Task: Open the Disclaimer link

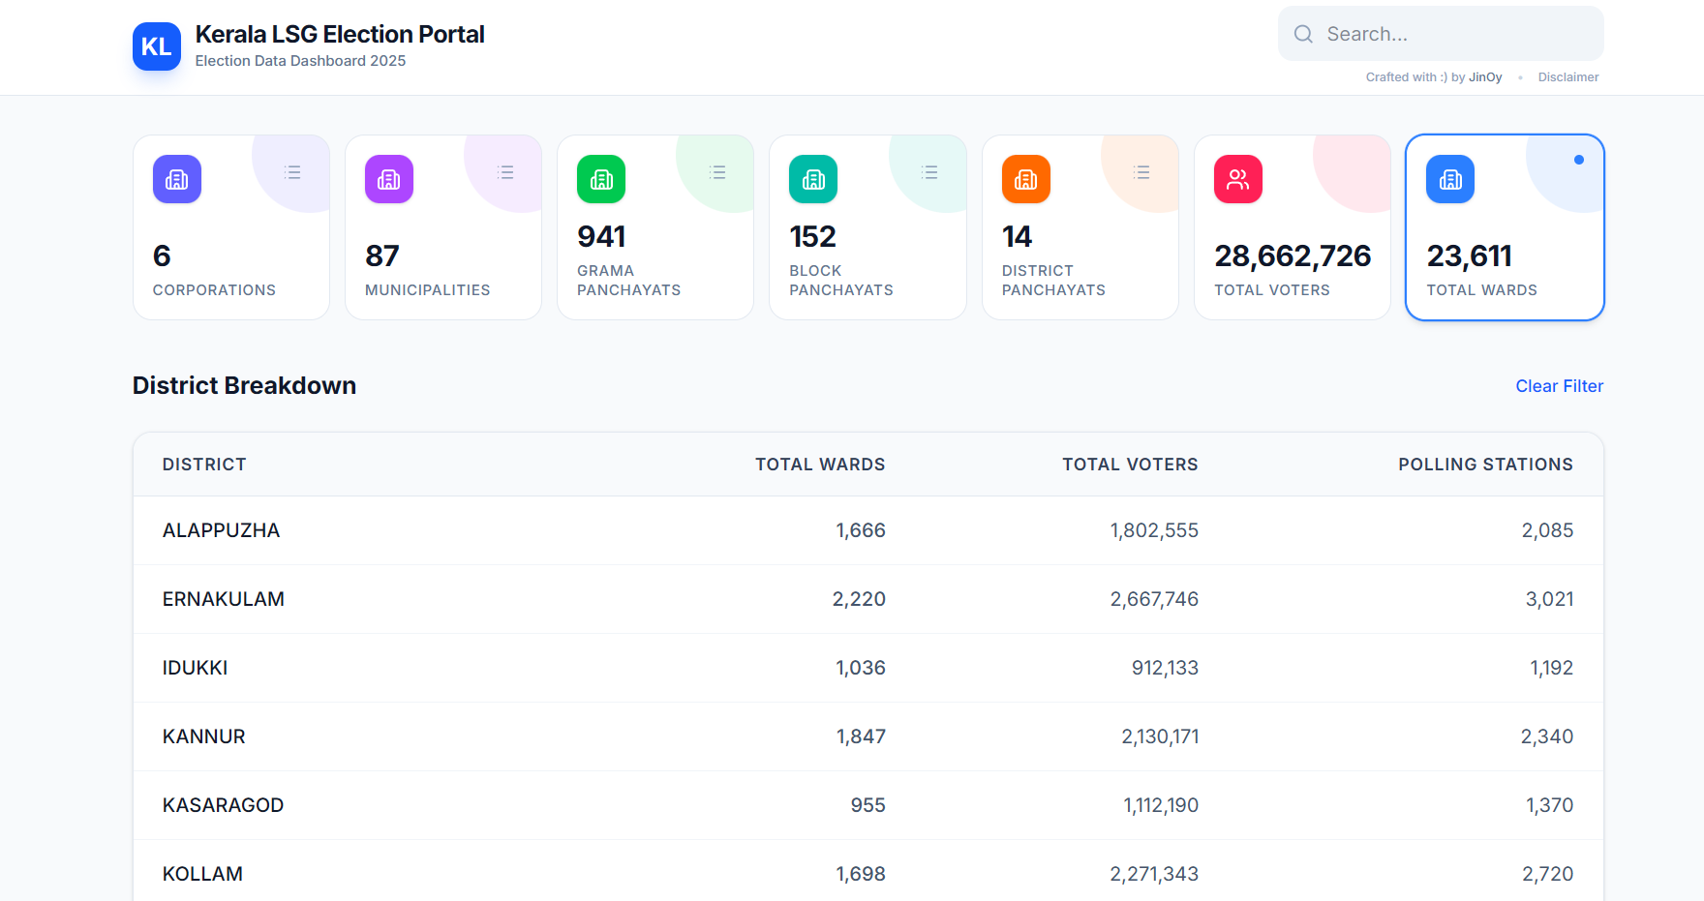Action: (x=1567, y=77)
